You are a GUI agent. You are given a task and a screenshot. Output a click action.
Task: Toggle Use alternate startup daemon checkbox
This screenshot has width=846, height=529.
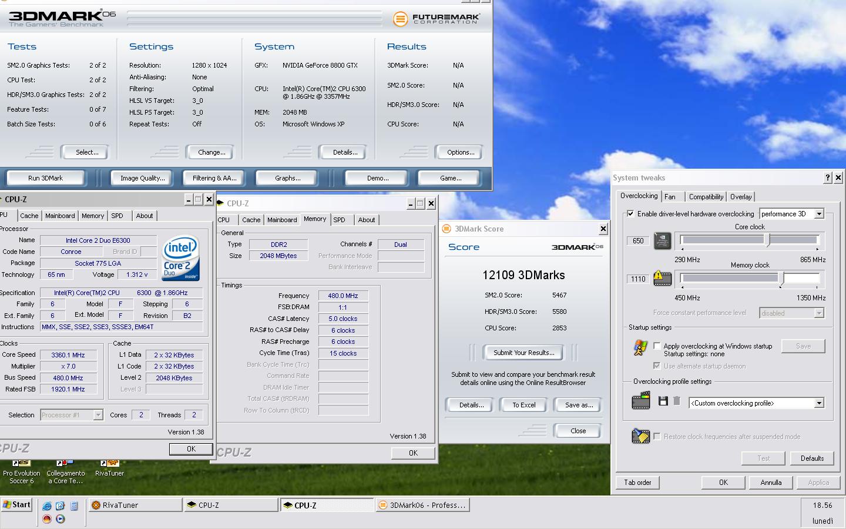click(x=657, y=366)
